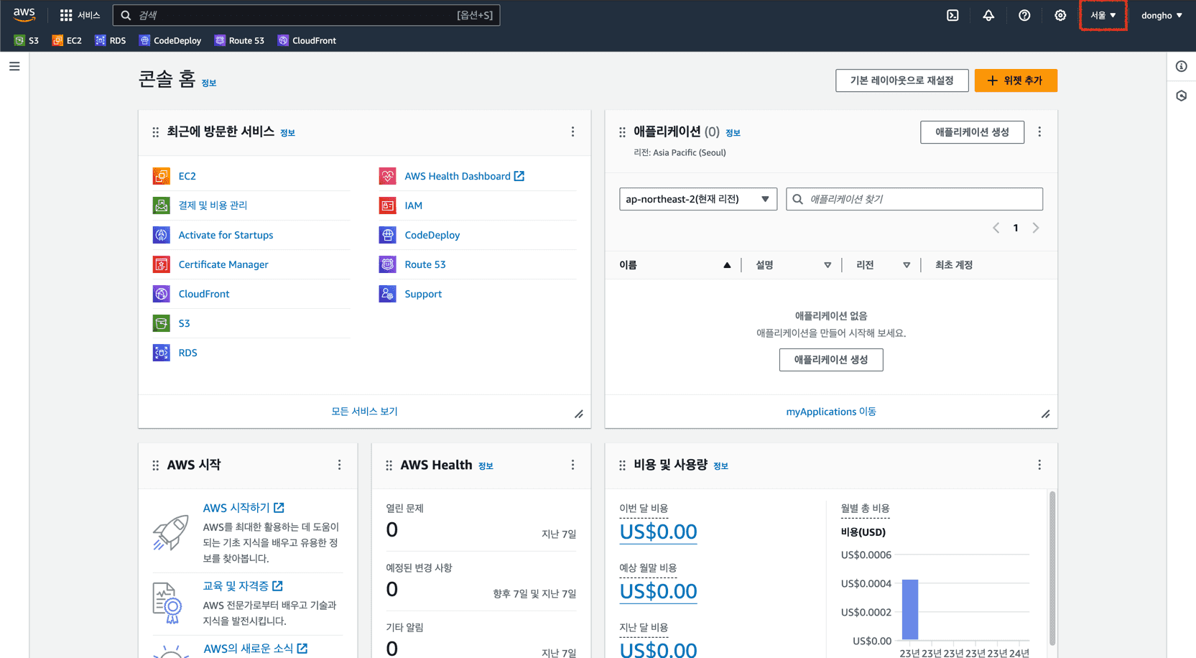Open the CodeDeploy favorites bar shortcut
The height and width of the screenshot is (658, 1196).
[170, 40]
